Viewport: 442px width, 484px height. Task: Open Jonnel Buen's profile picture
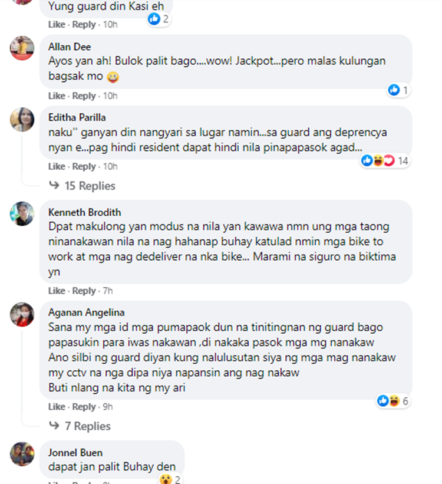pos(22,454)
